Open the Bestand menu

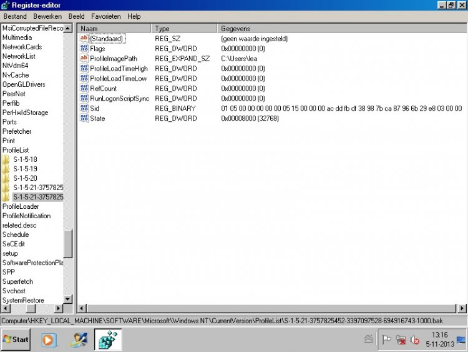15,16
